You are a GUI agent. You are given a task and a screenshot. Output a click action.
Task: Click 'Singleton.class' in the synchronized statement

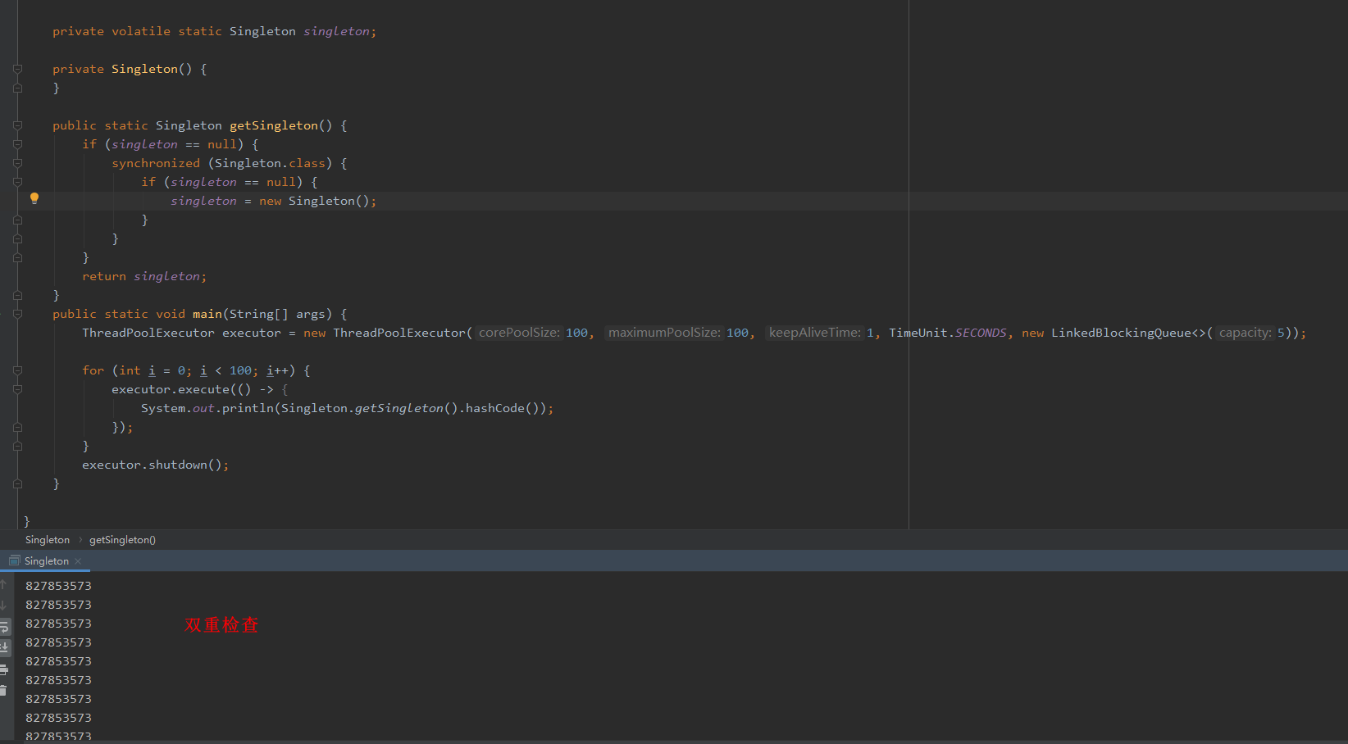pos(270,163)
